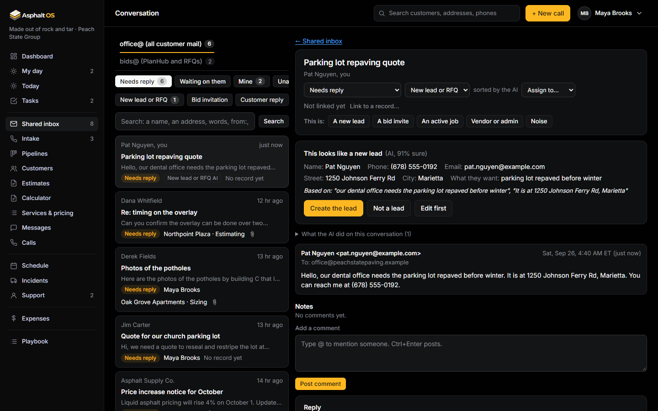Image resolution: width=658 pixels, height=411 pixels.
Task: Click the Link to a record link
Action: [375, 106]
